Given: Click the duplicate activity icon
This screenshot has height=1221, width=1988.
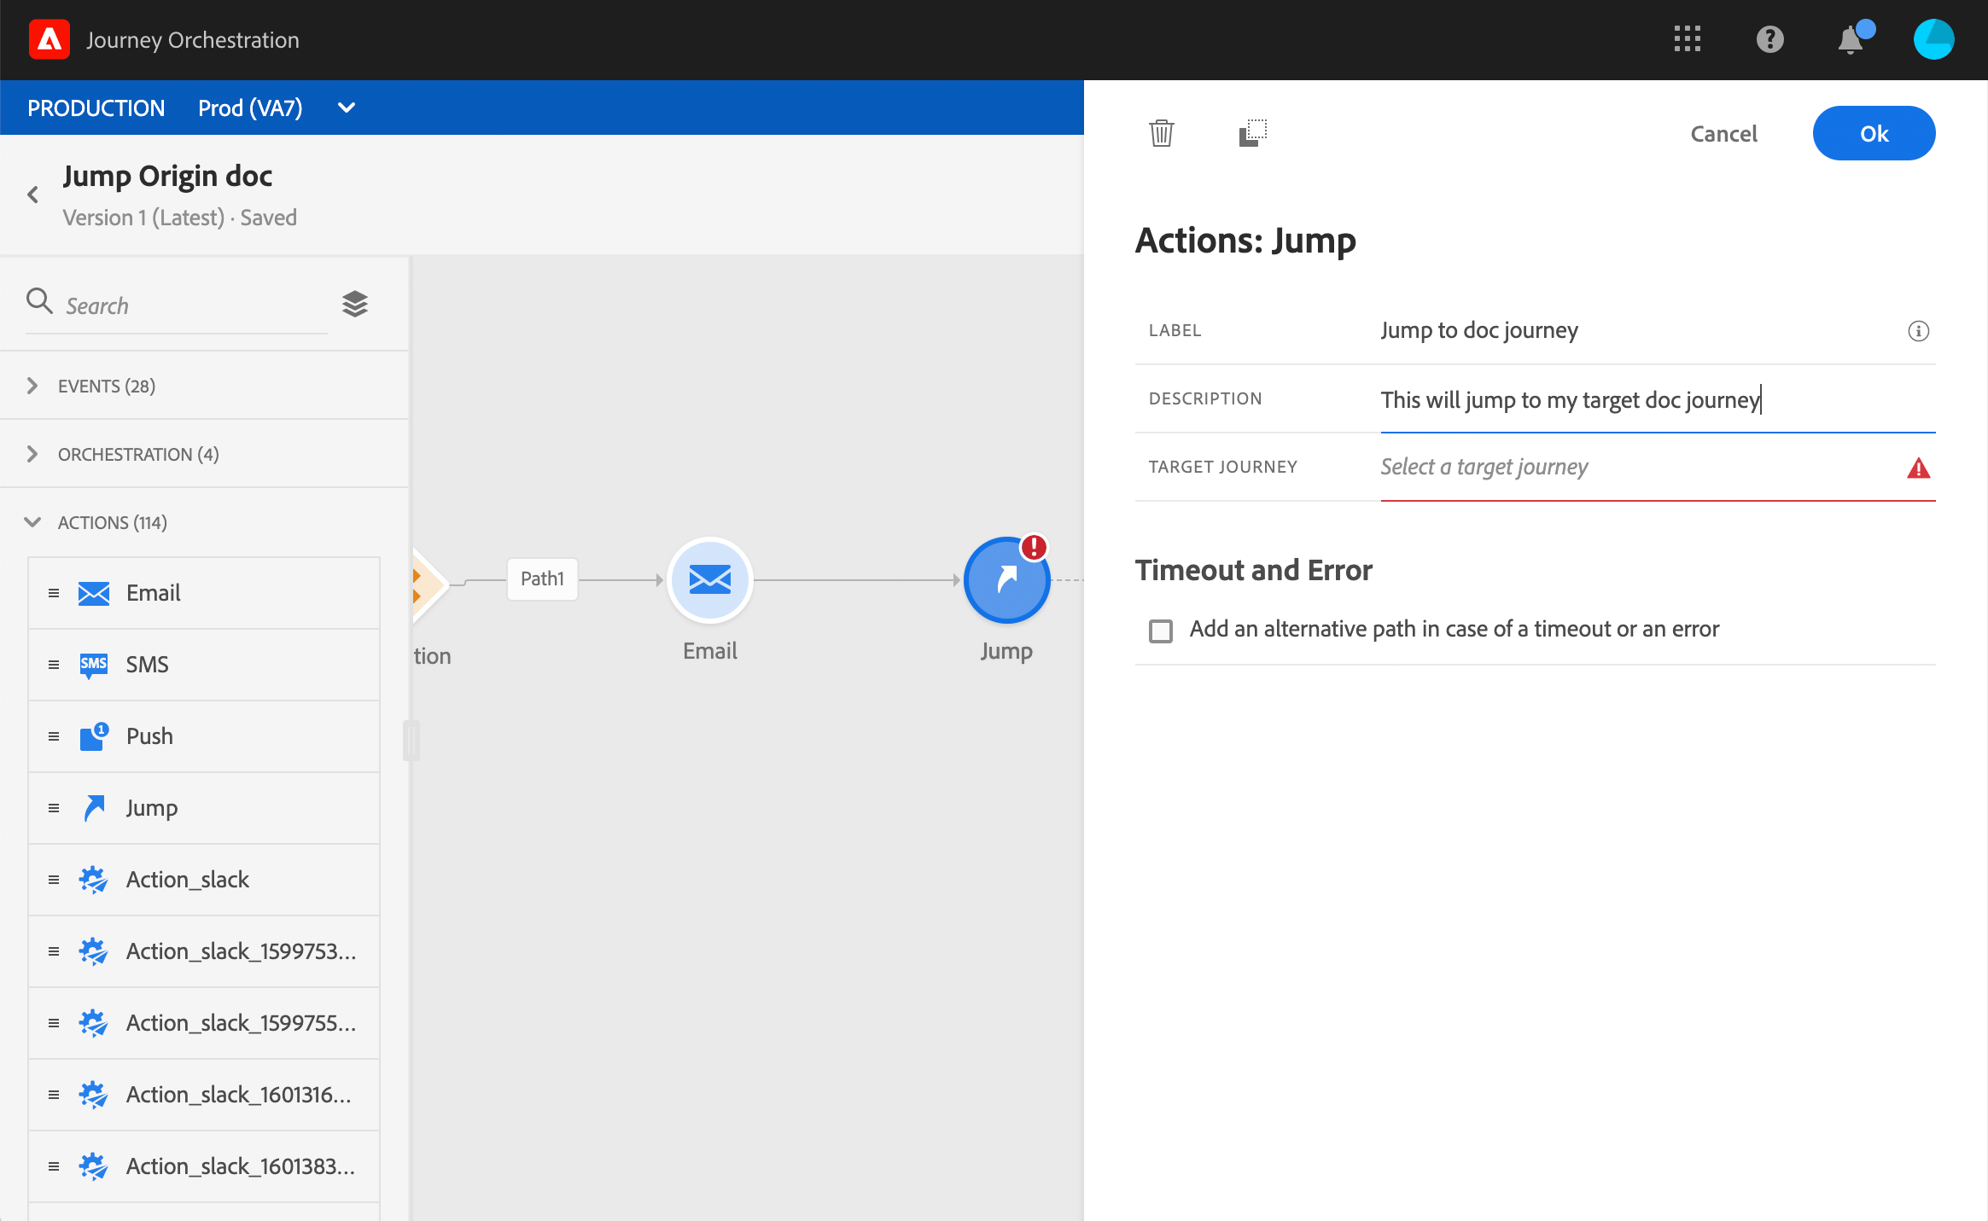Looking at the screenshot, I should 1252,133.
